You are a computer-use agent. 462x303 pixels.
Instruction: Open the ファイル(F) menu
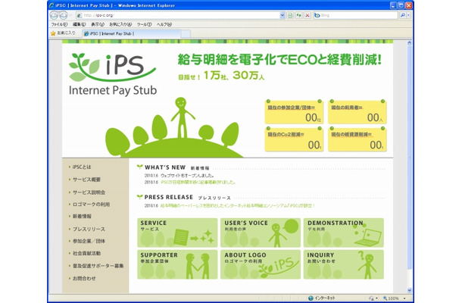click(59, 24)
